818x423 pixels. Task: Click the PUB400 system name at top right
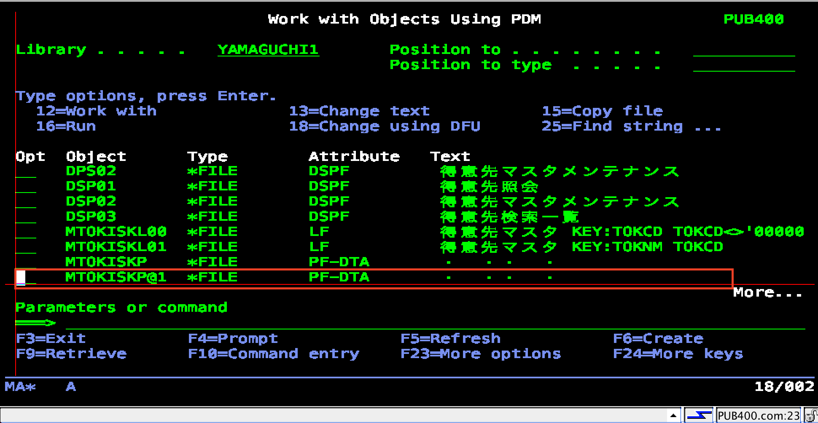pos(754,19)
